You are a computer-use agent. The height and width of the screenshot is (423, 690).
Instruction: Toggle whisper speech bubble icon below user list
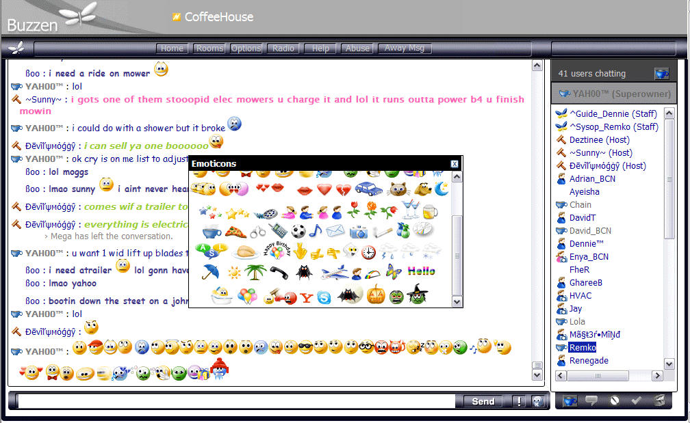coord(591,400)
